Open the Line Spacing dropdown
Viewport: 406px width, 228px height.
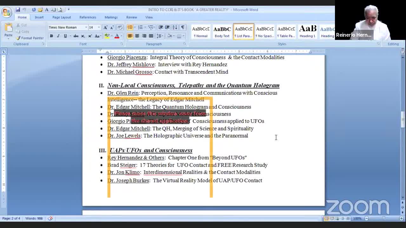pos(160,36)
